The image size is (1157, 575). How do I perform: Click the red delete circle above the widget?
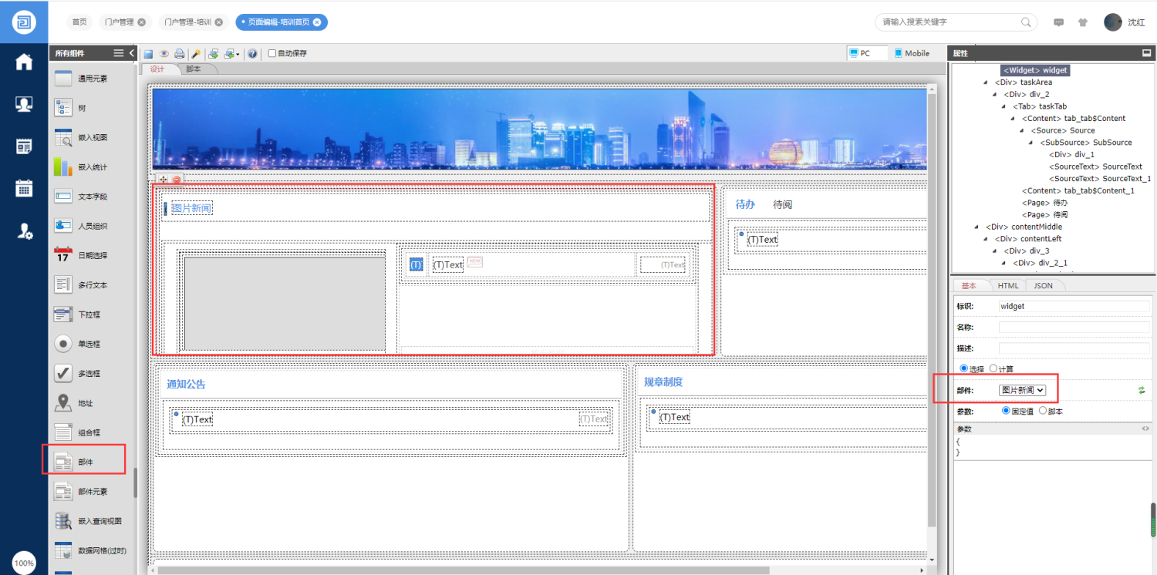click(x=177, y=180)
